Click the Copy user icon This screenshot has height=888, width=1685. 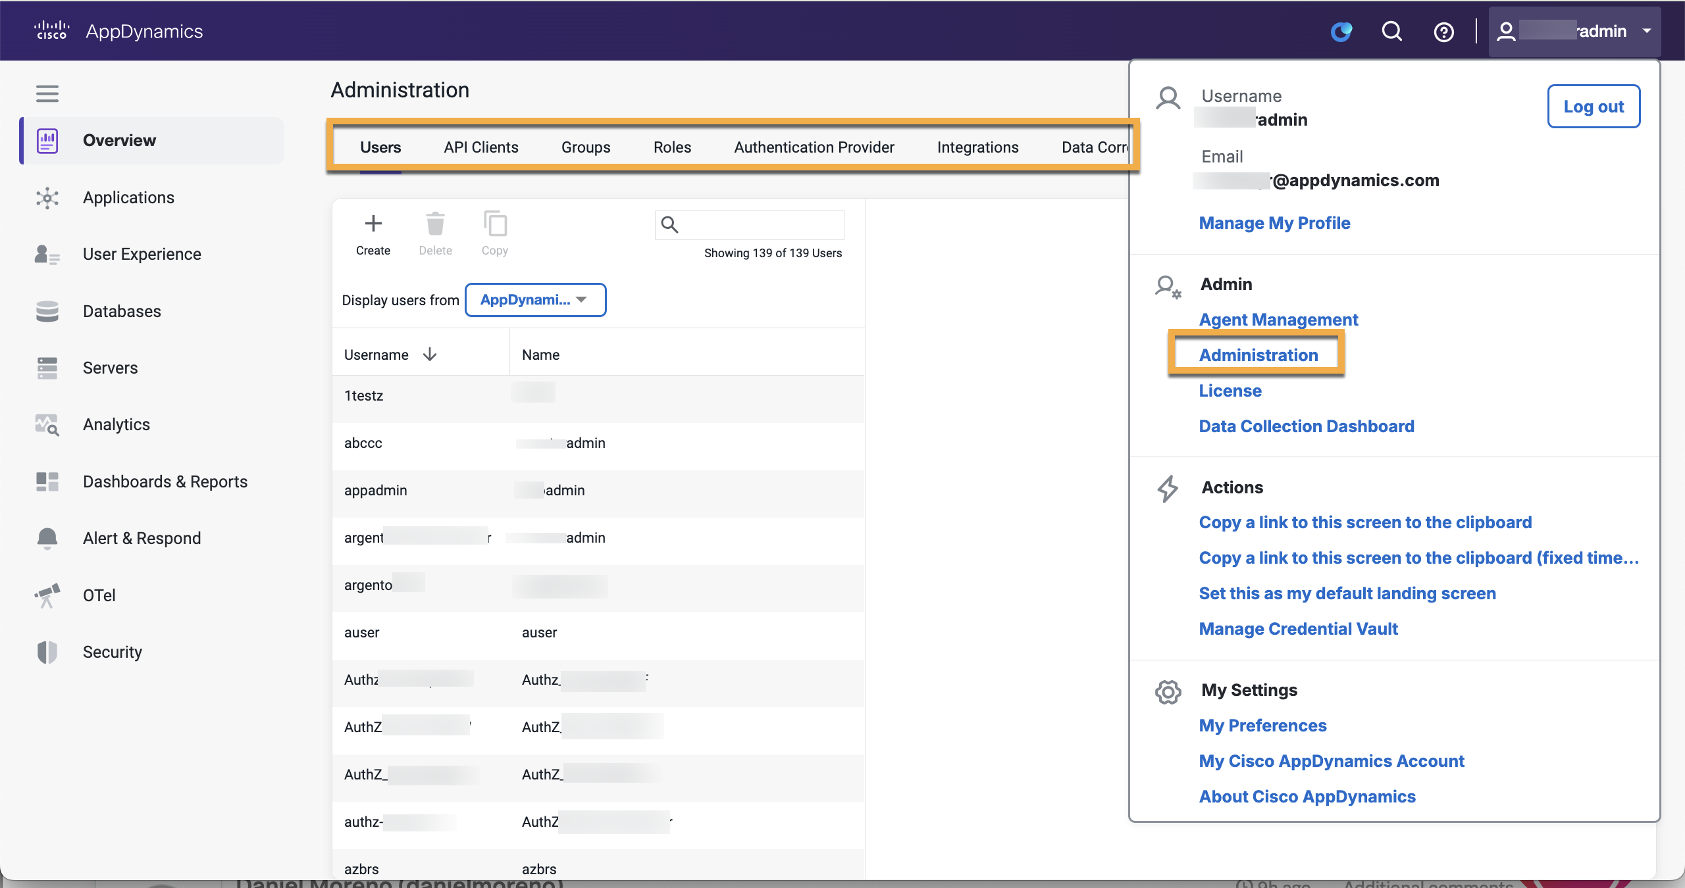coord(495,224)
